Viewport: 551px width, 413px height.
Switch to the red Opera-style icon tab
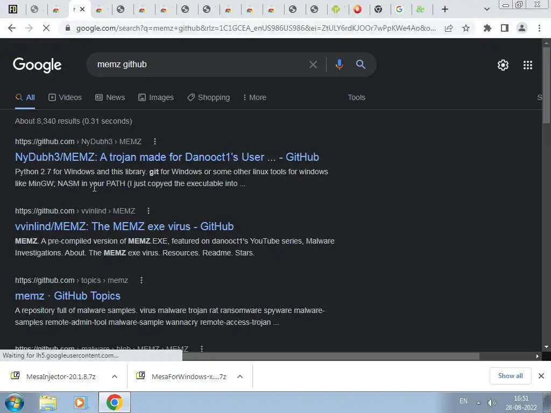pos(357,10)
